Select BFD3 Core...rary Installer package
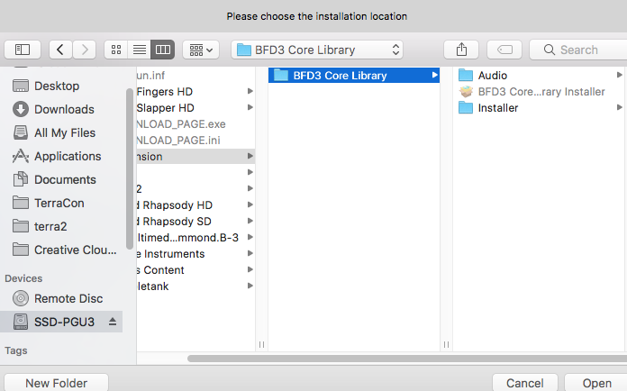Image resolution: width=627 pixels, height=391 pixels. click(540, 92)
